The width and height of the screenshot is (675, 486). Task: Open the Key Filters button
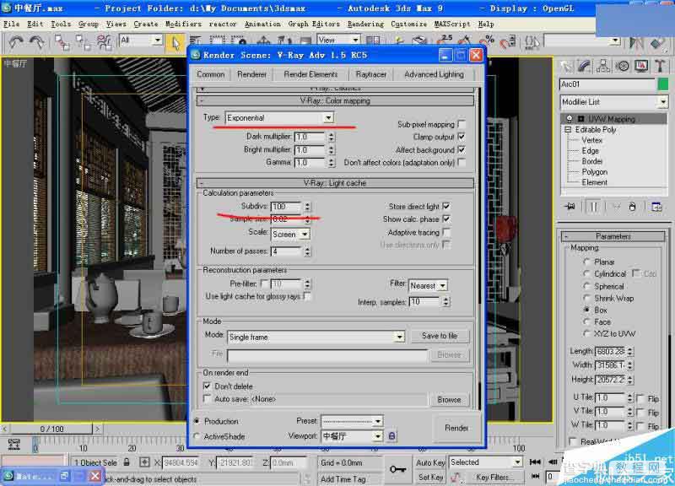494,477
